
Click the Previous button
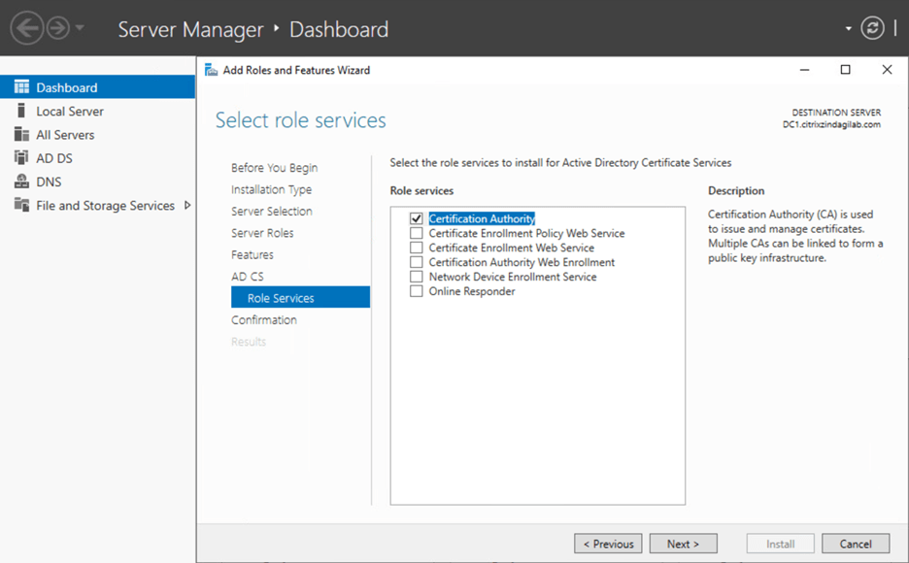point(608,544)
